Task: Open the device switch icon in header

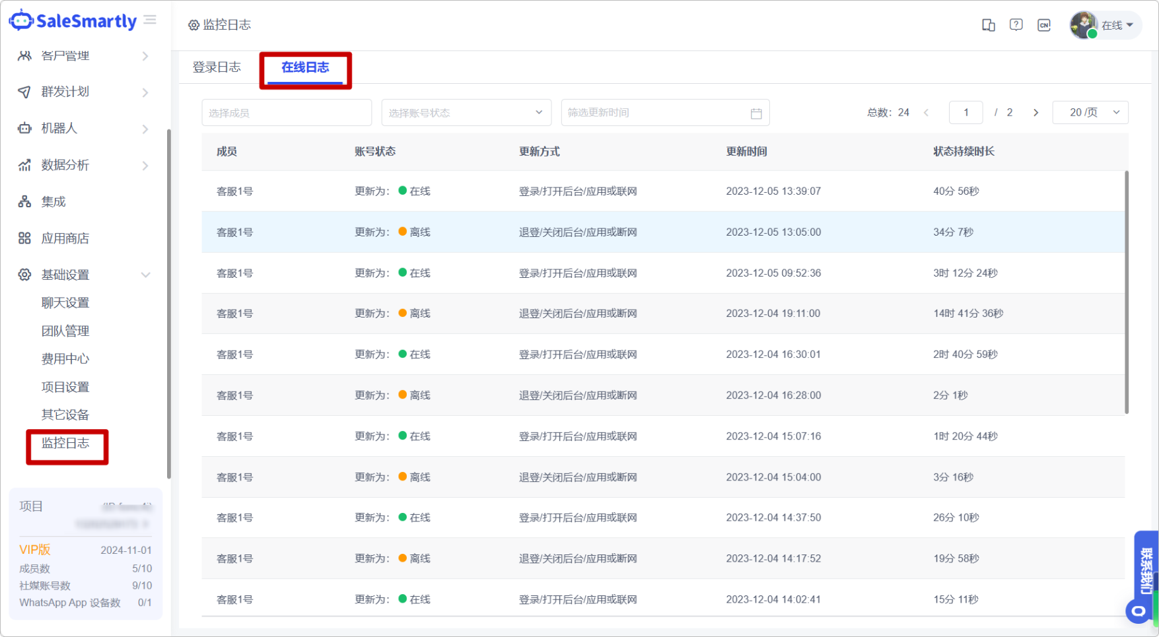Action: click(x=988, y=25)
